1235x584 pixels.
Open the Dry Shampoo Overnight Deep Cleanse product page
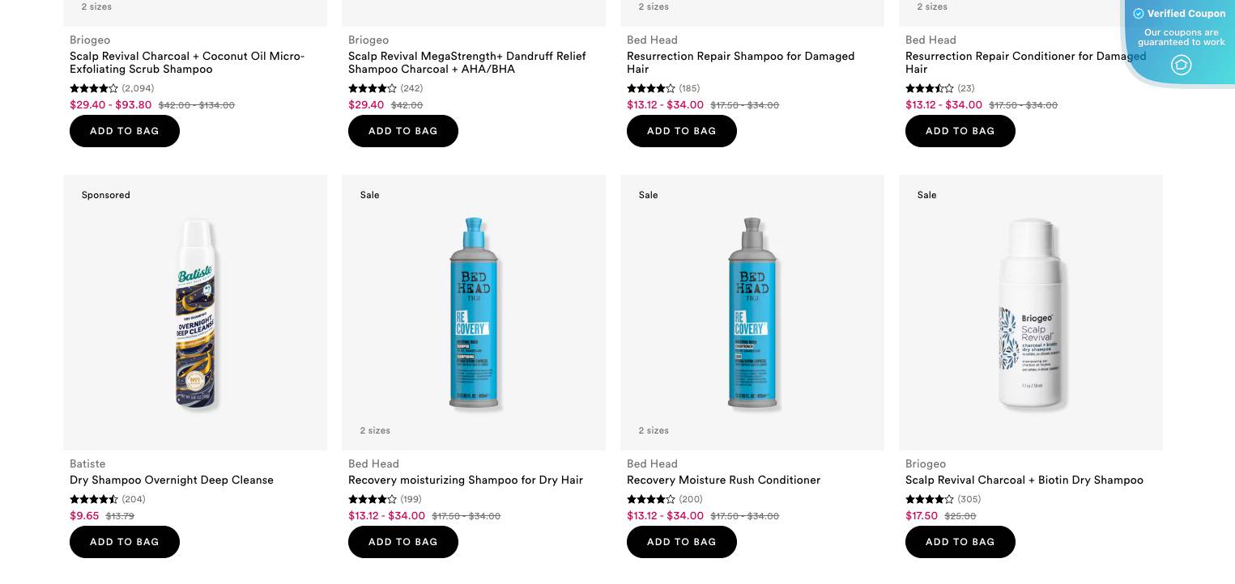[172, 480]
